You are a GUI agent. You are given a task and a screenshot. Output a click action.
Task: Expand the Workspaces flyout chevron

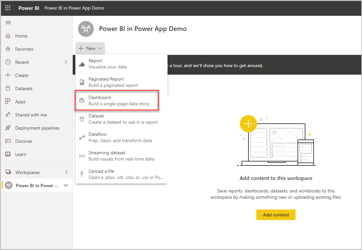click(66, 172)
